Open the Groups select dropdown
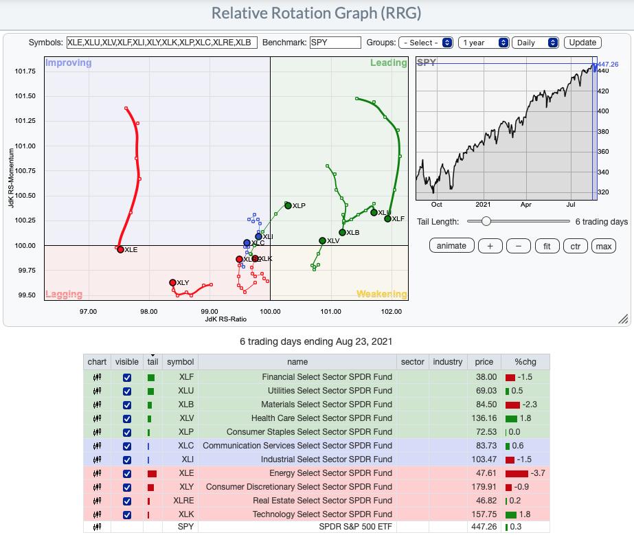 tap(426, 43)
